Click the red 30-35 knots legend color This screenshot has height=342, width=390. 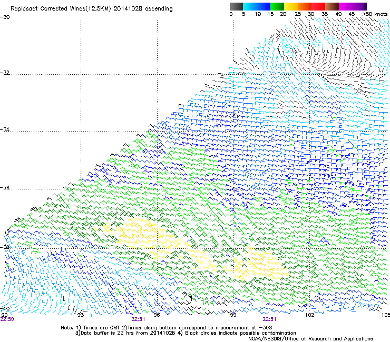point(318,6)
